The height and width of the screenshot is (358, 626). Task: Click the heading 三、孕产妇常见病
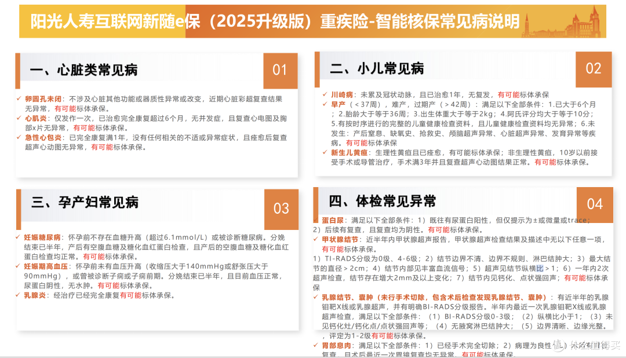pyautogui.click(x=85, y=202)
